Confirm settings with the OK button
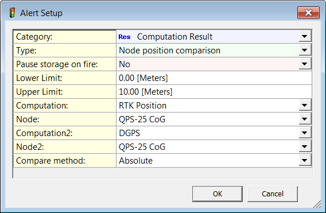The height and width of the screenshot is (213, 326). tap(218, 194)
